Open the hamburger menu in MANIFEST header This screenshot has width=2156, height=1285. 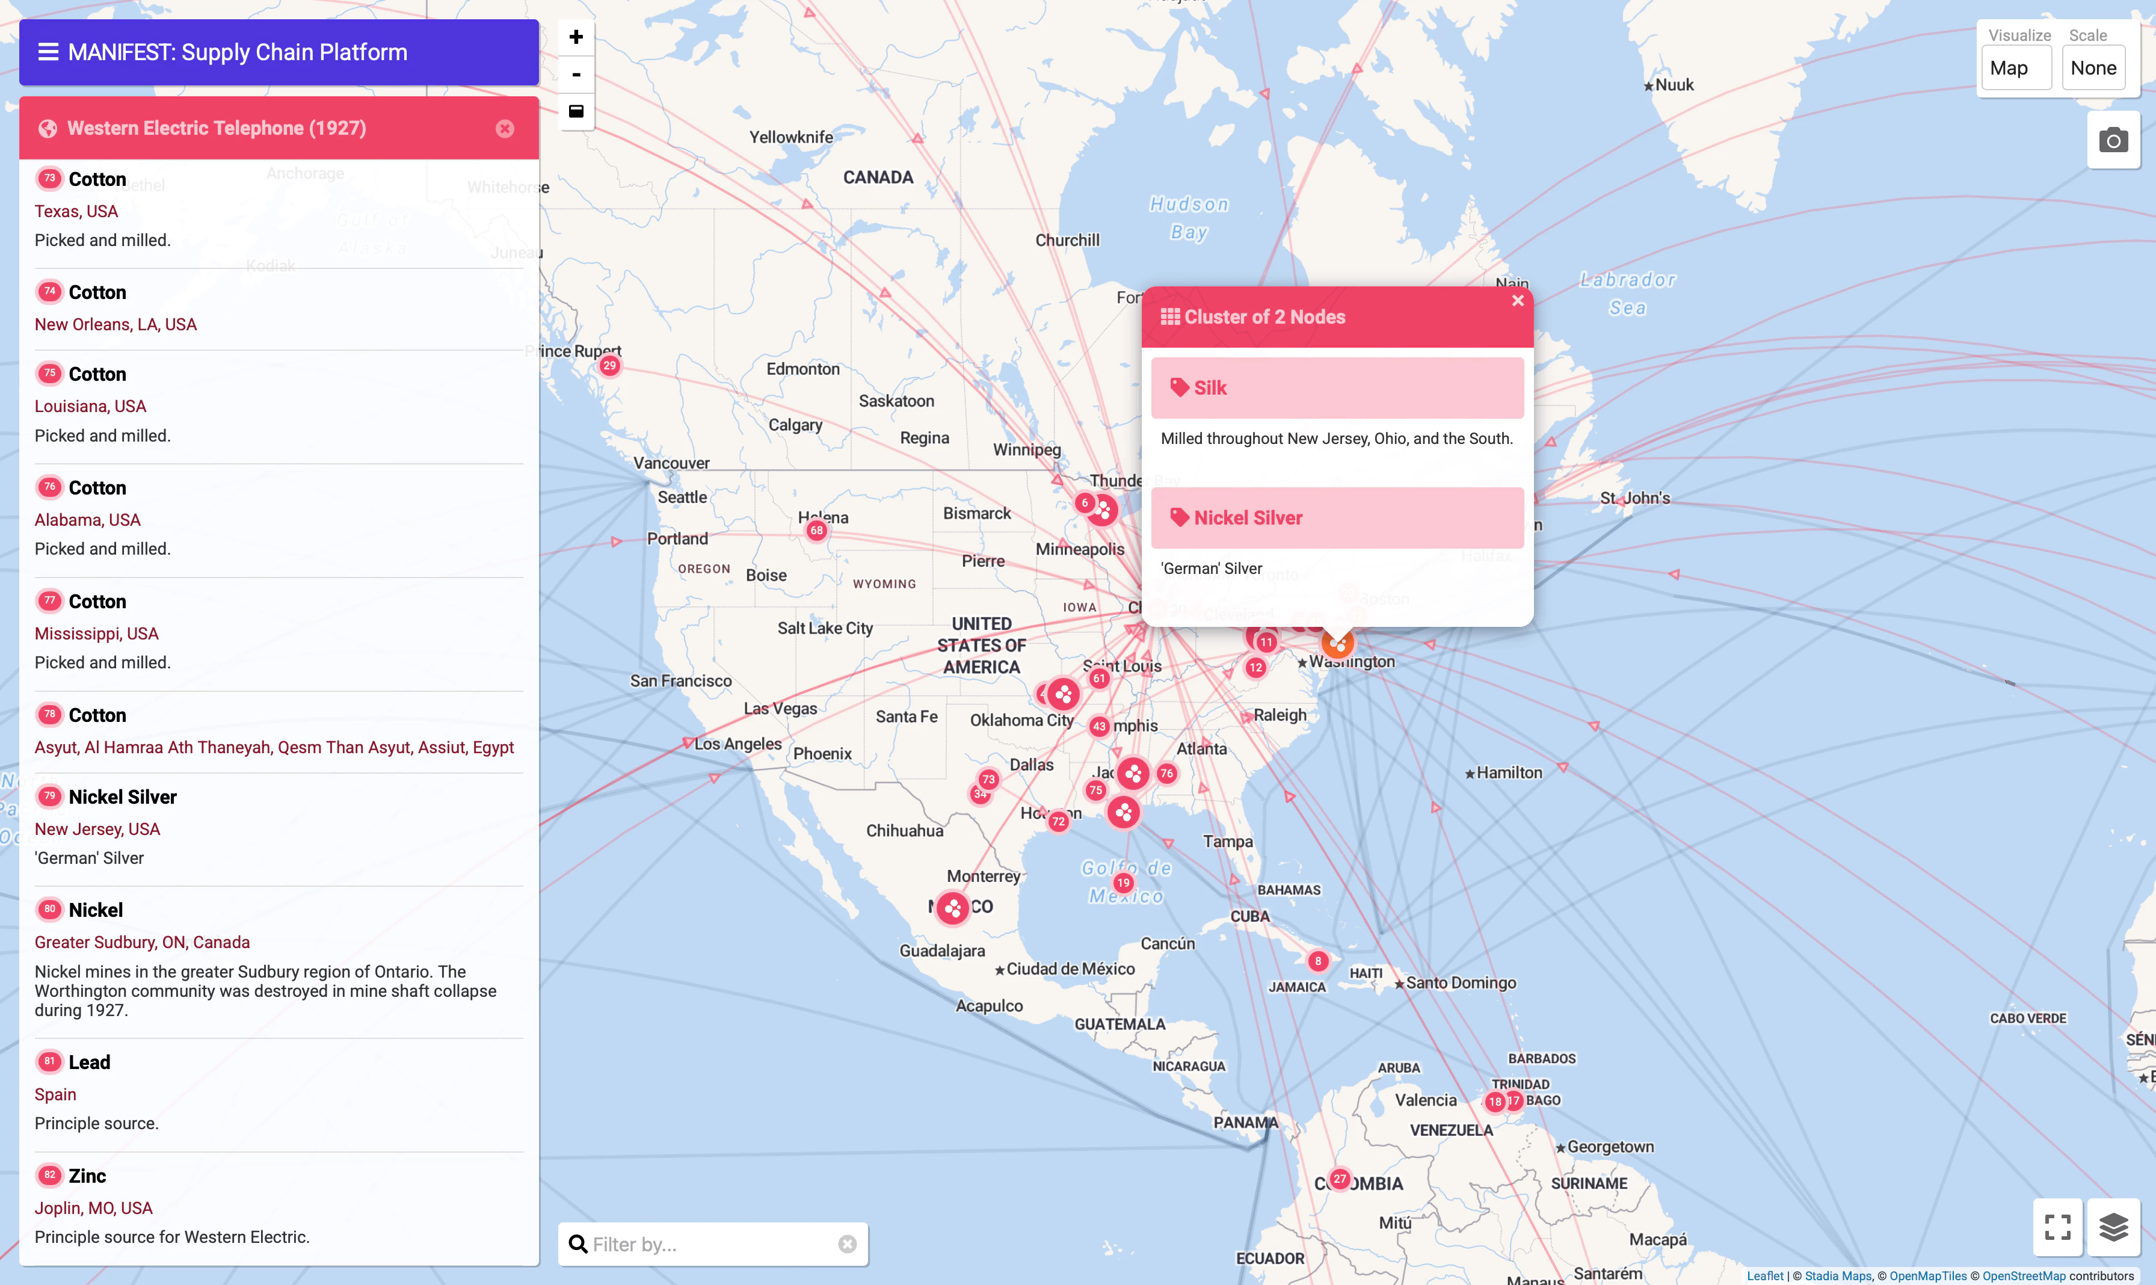pos(49,52)
